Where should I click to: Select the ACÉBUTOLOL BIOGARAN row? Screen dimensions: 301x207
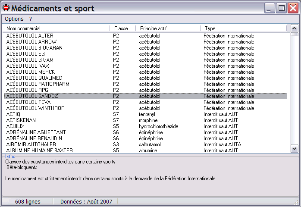point(146,48)
